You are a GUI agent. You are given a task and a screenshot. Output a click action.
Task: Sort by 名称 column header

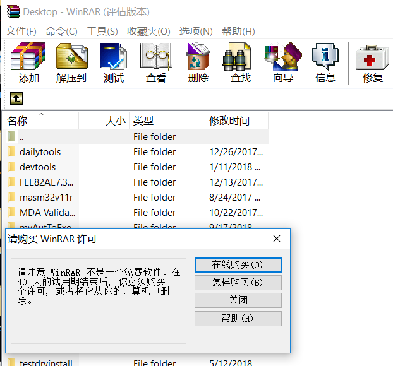pos(41,121)
